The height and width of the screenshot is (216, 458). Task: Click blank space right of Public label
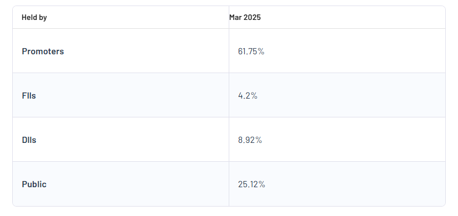click(137, 184)
